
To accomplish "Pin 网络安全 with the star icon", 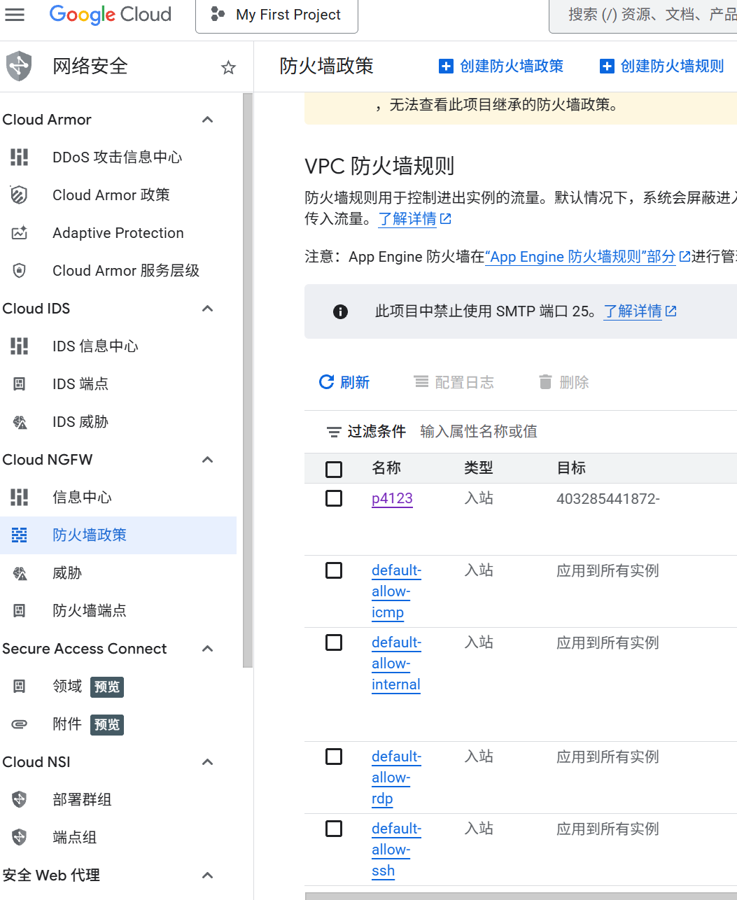I will click(x=228, y=67).
